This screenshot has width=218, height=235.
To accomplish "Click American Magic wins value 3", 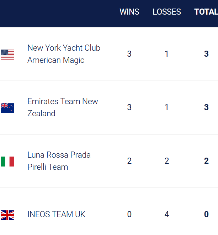I will pyautogui.click(x=129, y=54).
